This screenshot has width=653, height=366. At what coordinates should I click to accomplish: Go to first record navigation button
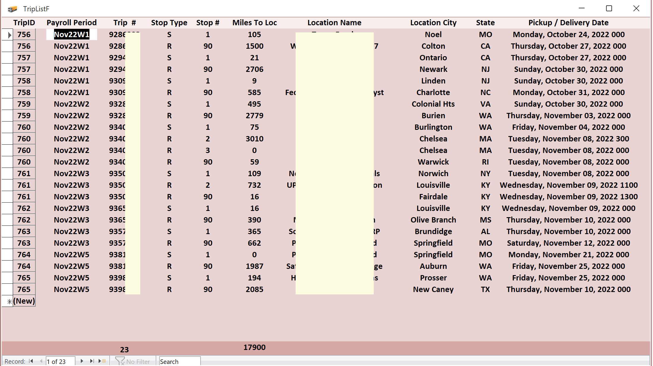click(x=31, y=361)
